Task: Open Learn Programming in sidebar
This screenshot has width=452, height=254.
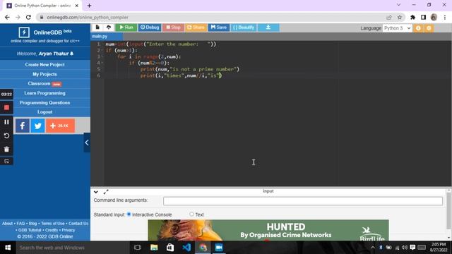Action: point(45,93)
